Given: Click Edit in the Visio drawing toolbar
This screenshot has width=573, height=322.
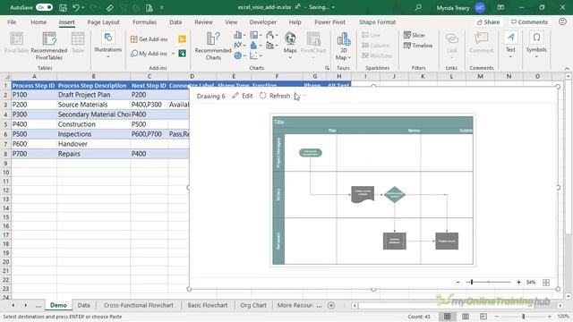Looking at the screenshot, I should (x=243, y=96).
